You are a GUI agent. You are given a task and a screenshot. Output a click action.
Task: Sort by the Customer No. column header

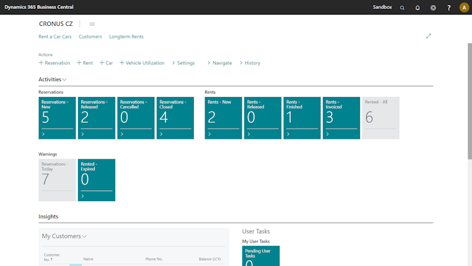pyautogui.click(x=52, y=257)
